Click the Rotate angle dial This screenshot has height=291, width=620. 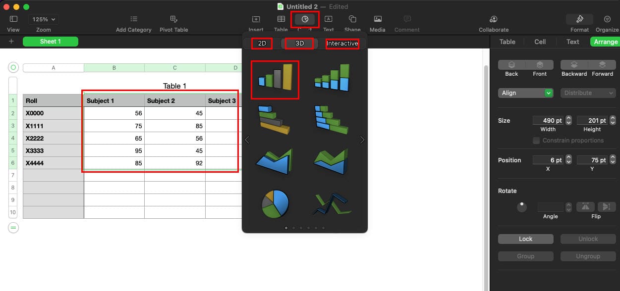pos(522,207)
